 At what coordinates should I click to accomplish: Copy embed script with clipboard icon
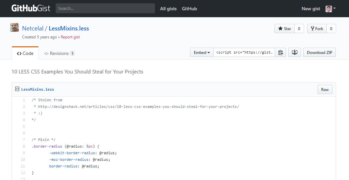[280, 53]
